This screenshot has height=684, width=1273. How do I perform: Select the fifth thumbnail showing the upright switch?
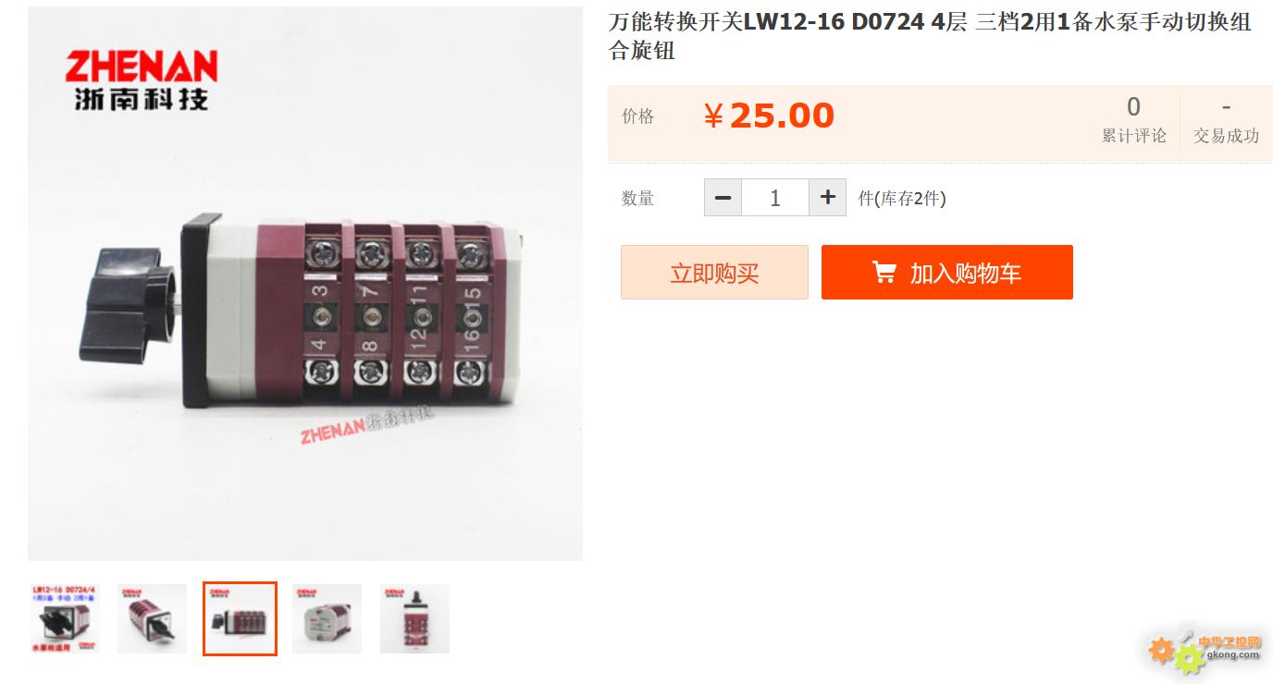click(415, 619)
